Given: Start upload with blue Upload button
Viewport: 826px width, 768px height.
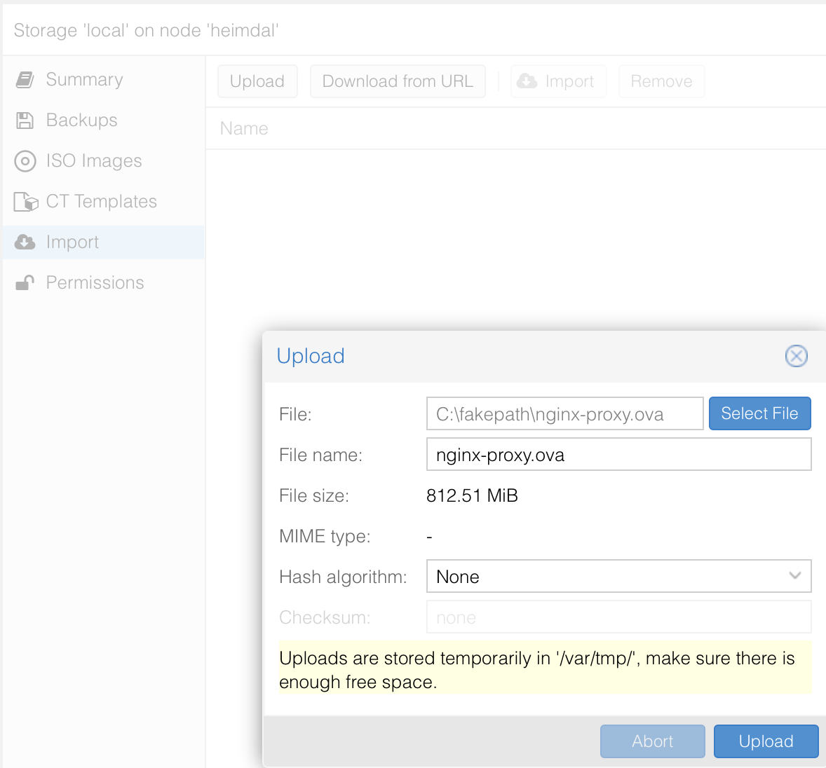Looking at the screenshot, I should pos(766,741).
